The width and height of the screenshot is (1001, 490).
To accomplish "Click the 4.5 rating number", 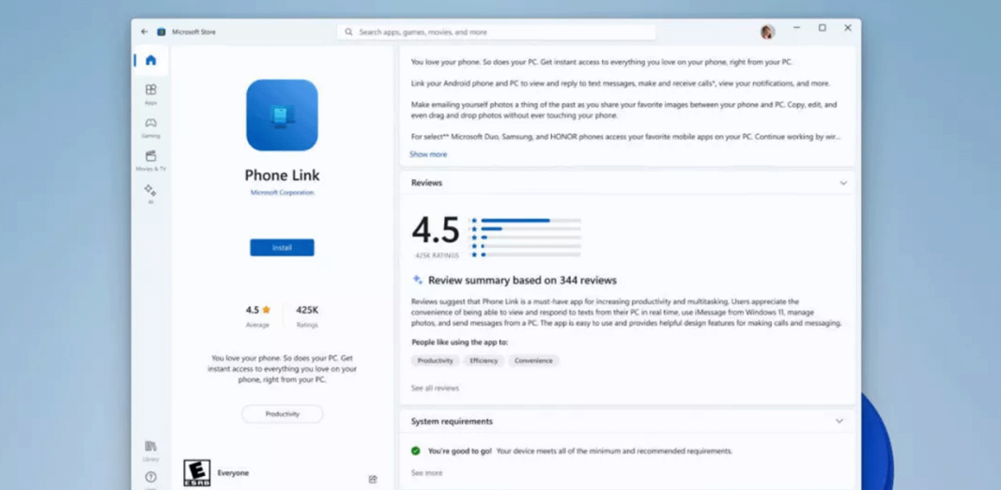I will click(x=436, y=230).
